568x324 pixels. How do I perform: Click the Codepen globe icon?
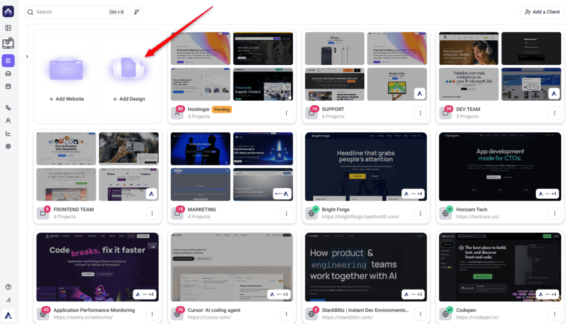pyautogui.click(x=445, y=313)
